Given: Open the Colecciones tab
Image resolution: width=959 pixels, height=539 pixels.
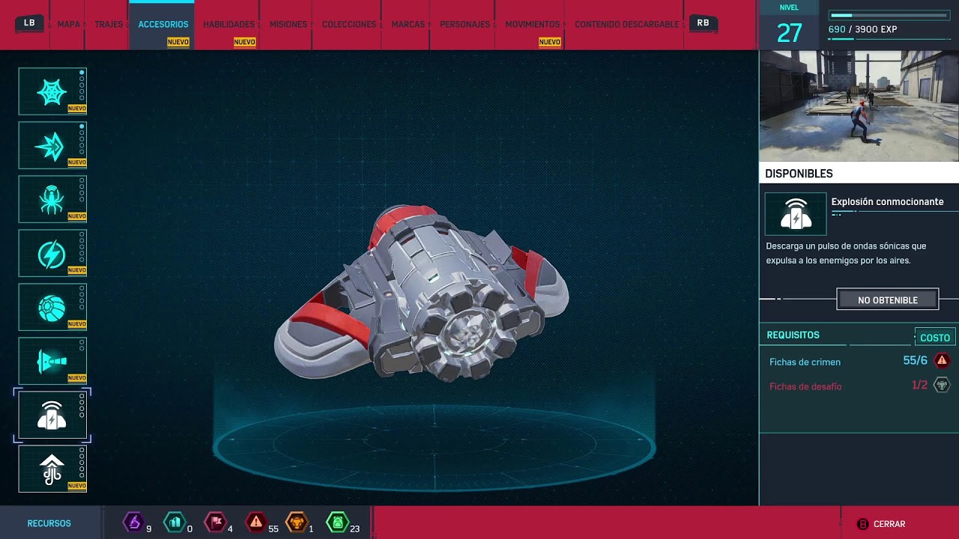Looking at the screenshot, I should click(349, 25).
